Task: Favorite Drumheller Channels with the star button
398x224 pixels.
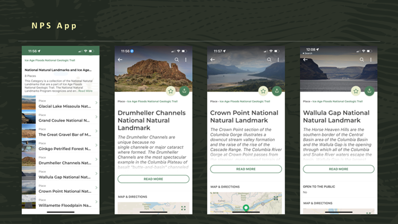Action: [x=170, y=91]
